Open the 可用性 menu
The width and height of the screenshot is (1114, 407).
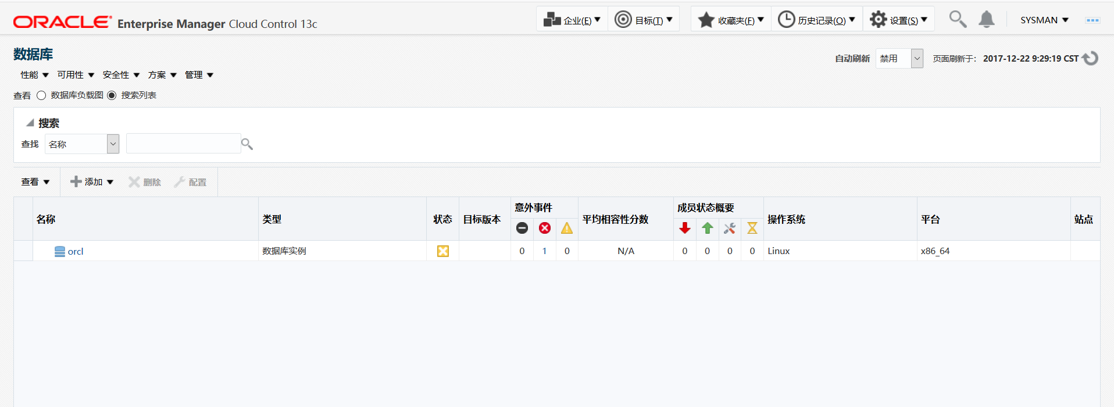(x=76, y=75)
